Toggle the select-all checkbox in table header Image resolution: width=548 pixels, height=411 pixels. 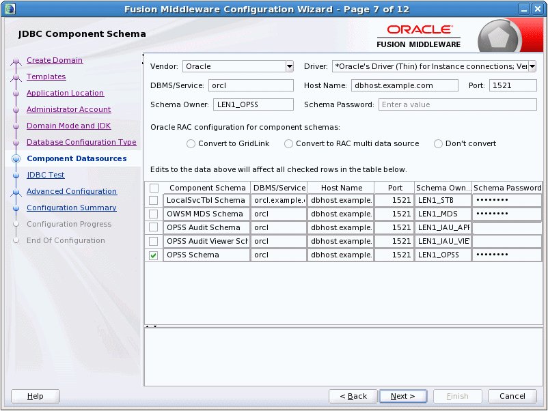[154, 188]
